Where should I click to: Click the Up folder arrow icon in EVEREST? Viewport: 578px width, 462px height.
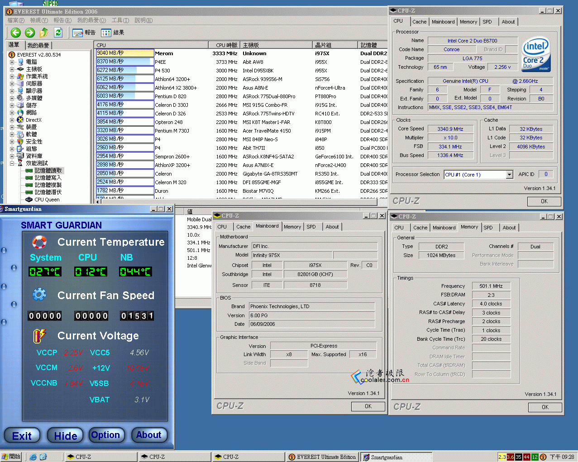pyautogui.click(x=44, y=33)
